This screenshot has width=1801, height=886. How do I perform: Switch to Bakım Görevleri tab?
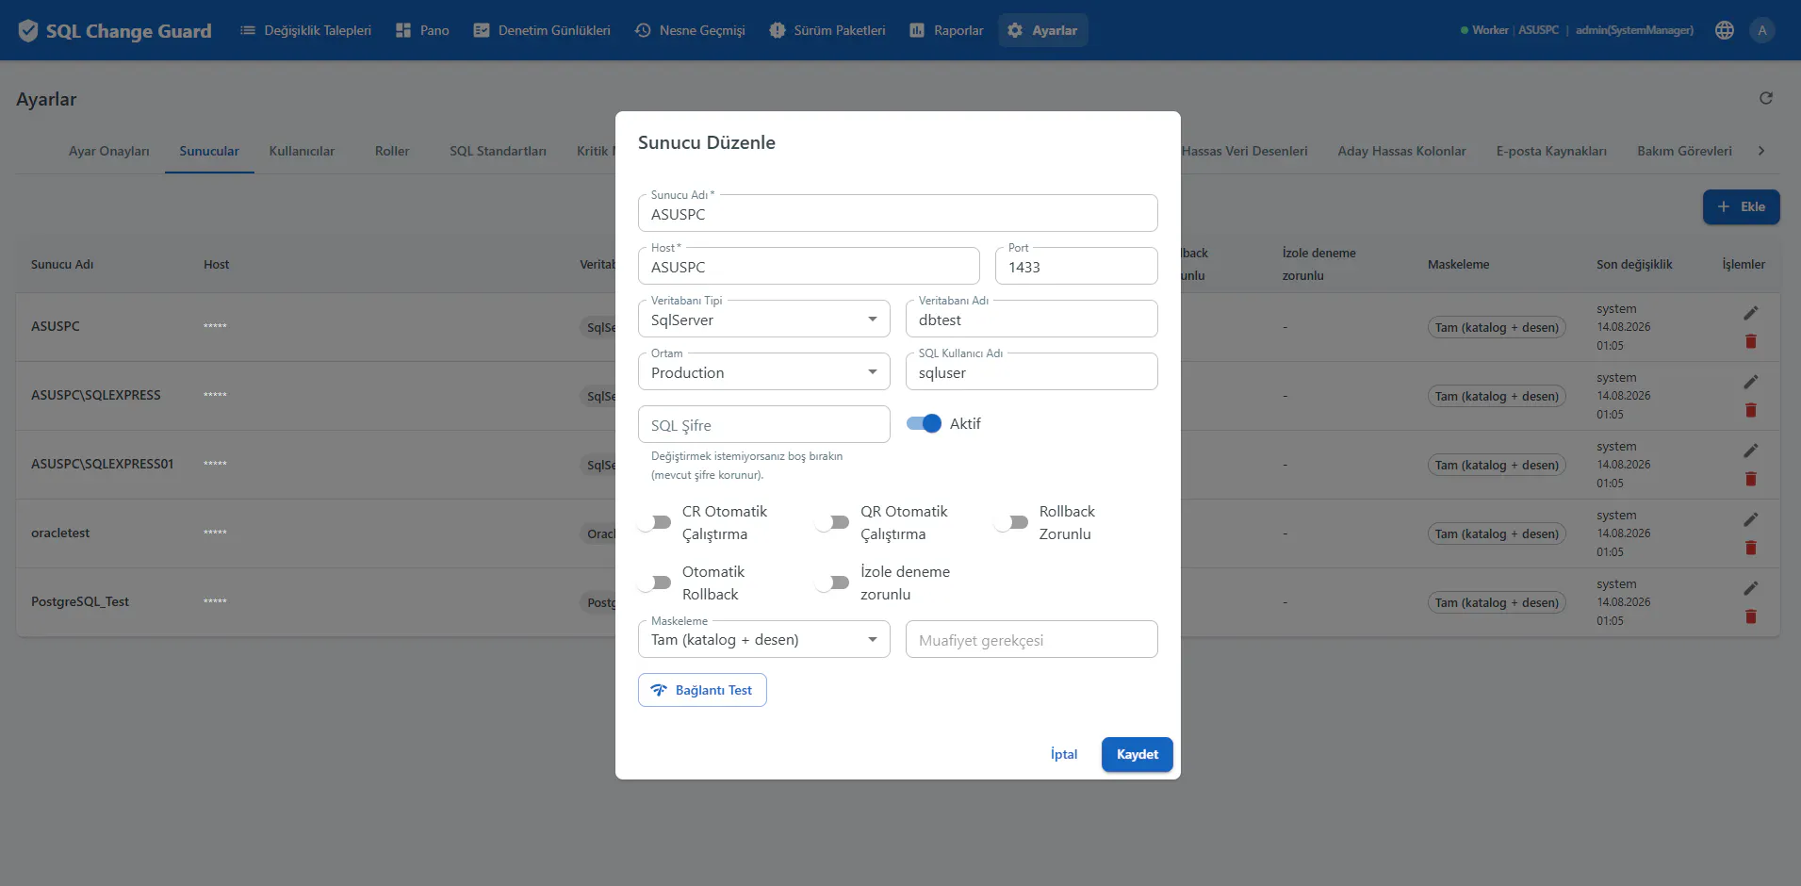click(1684, 151)
